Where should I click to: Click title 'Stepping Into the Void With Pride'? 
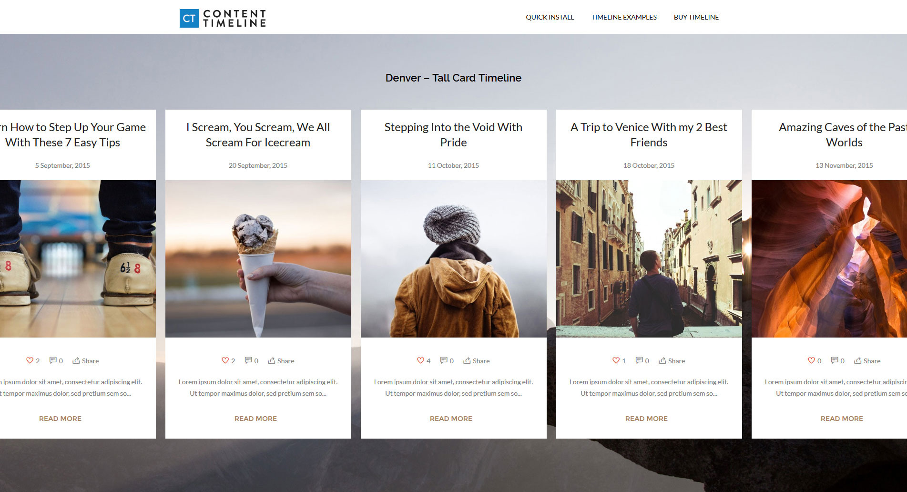click(x=453, y=135)
